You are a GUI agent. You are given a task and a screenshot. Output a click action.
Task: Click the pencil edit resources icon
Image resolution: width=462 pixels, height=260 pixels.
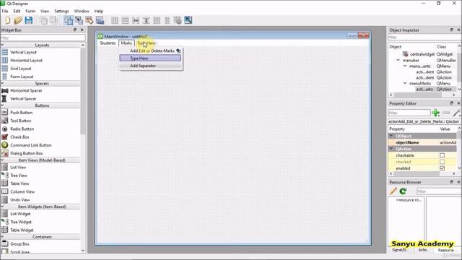tap(393, 191)
